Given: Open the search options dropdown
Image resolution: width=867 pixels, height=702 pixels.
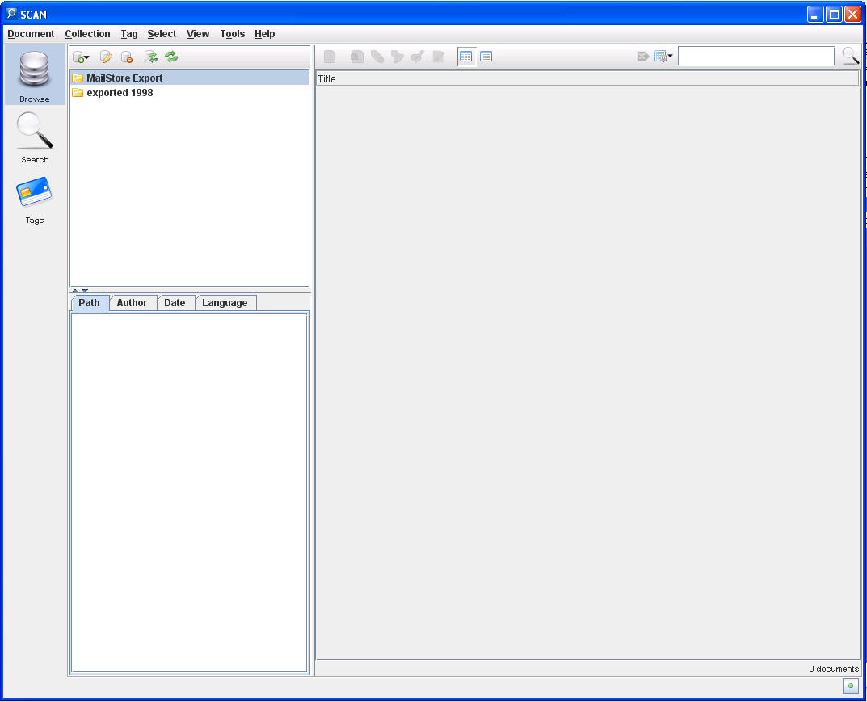Looking at the screenshot, I should coord(663,57).
